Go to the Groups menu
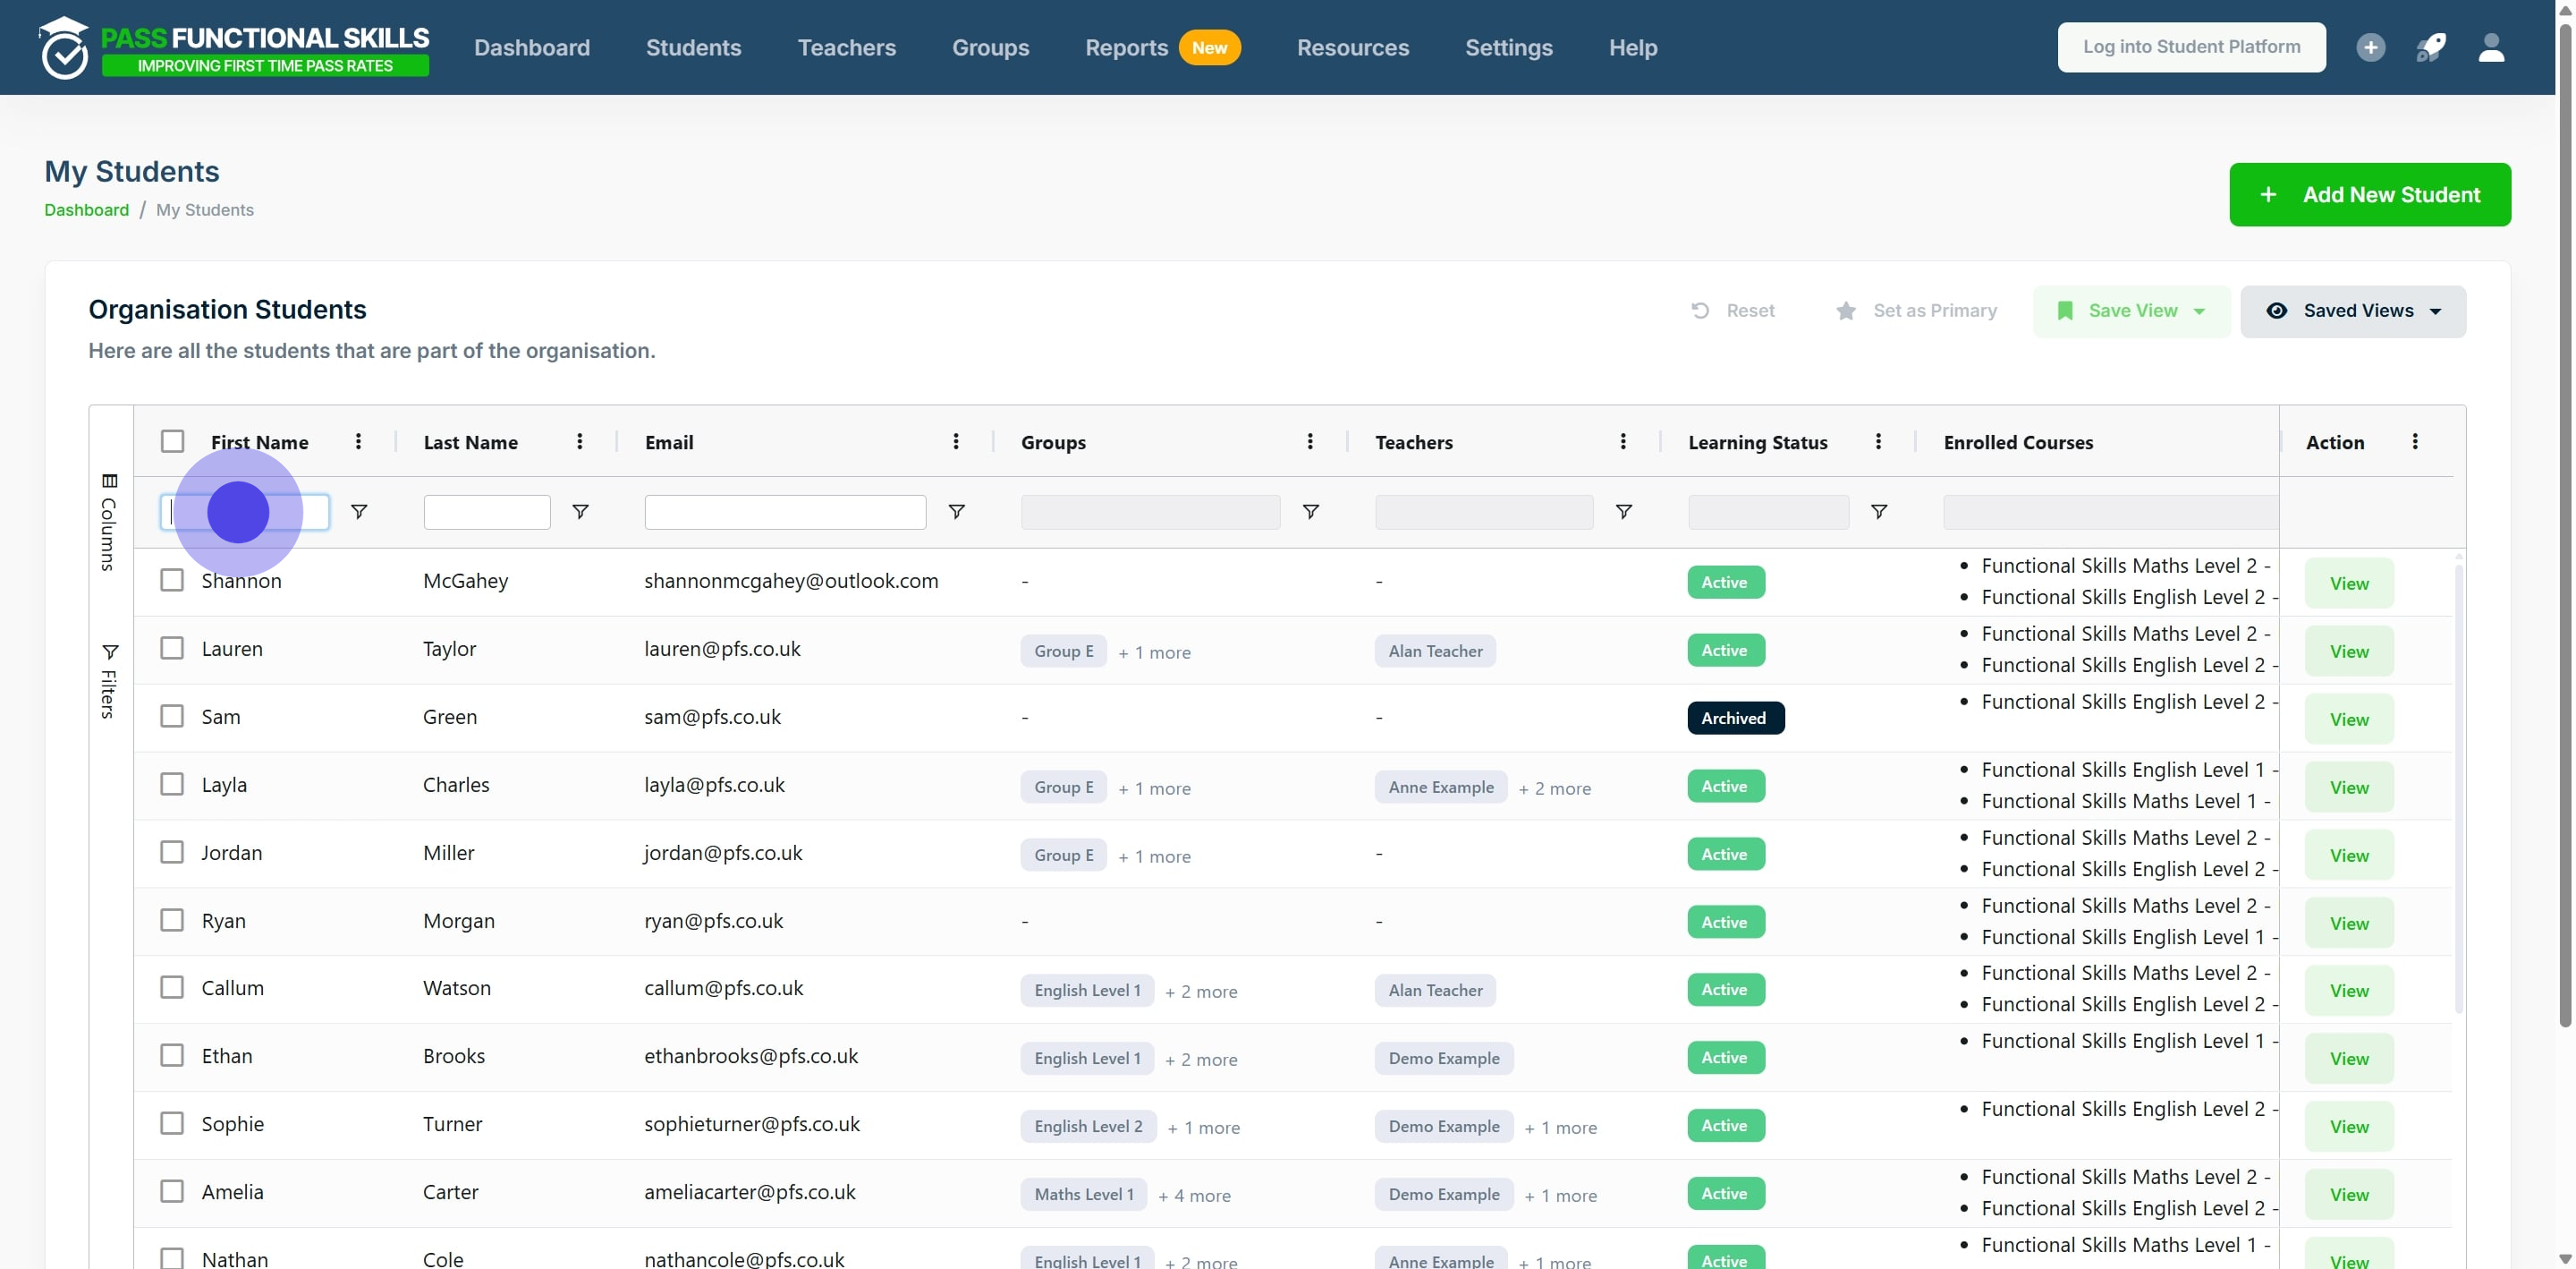 pyautogui.click(x=990, y=47)
